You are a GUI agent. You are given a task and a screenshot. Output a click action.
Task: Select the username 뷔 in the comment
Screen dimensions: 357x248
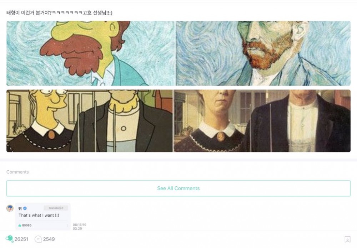click(x=20, y=208)
